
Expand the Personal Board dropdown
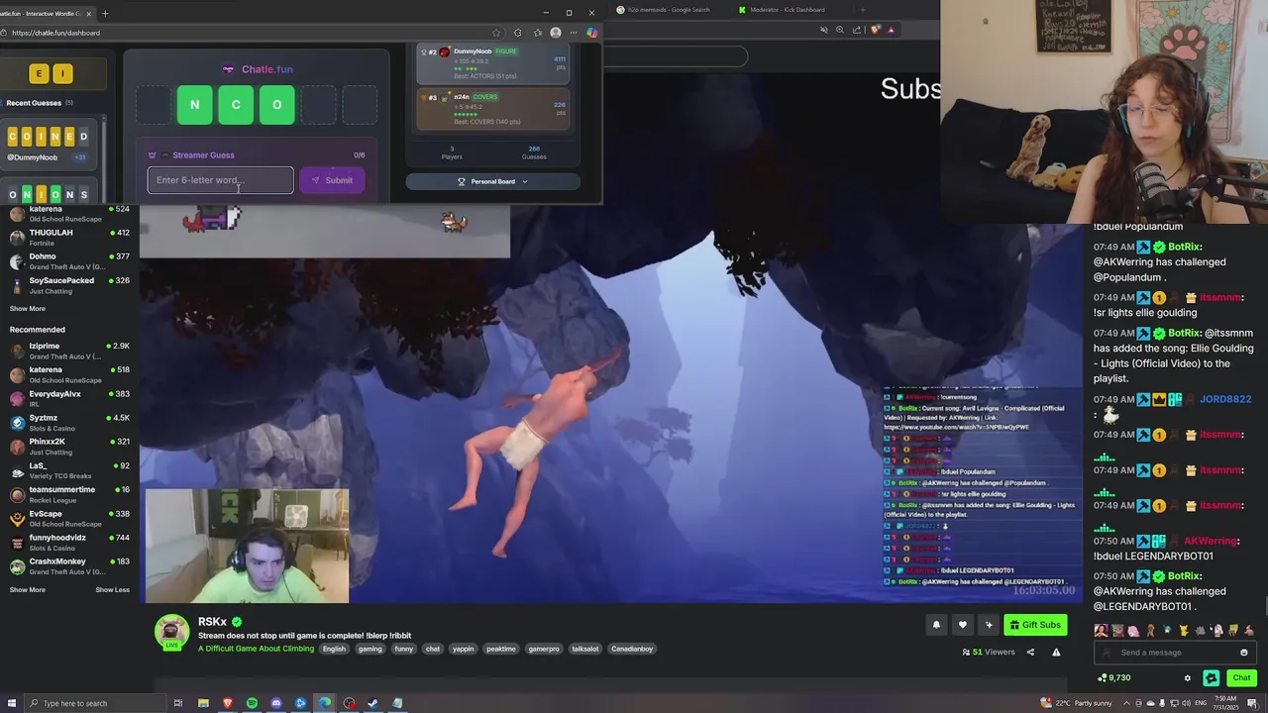click(x=492, y=181)
